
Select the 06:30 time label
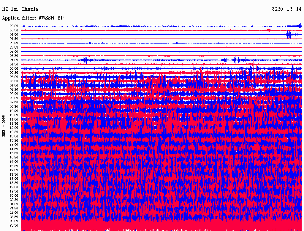(x=14, y=81)
